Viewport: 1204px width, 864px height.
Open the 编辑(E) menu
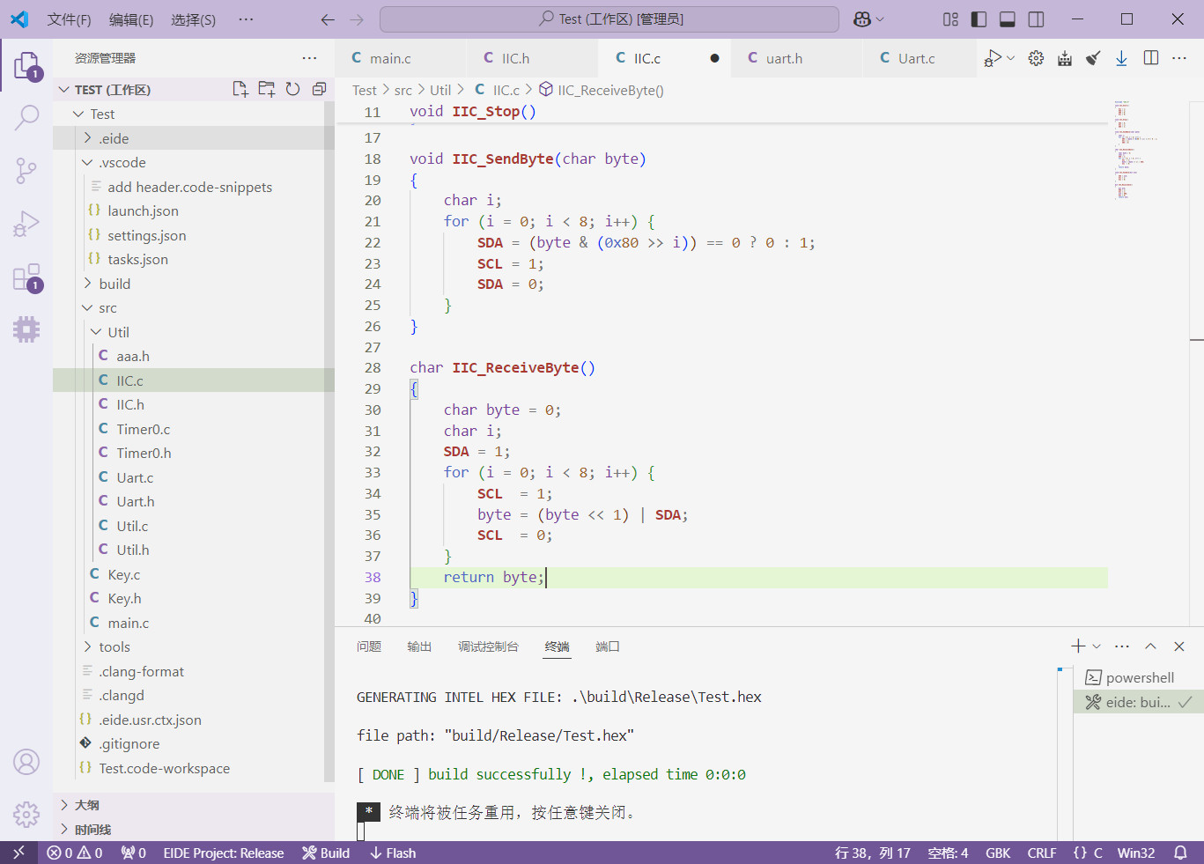131,19
